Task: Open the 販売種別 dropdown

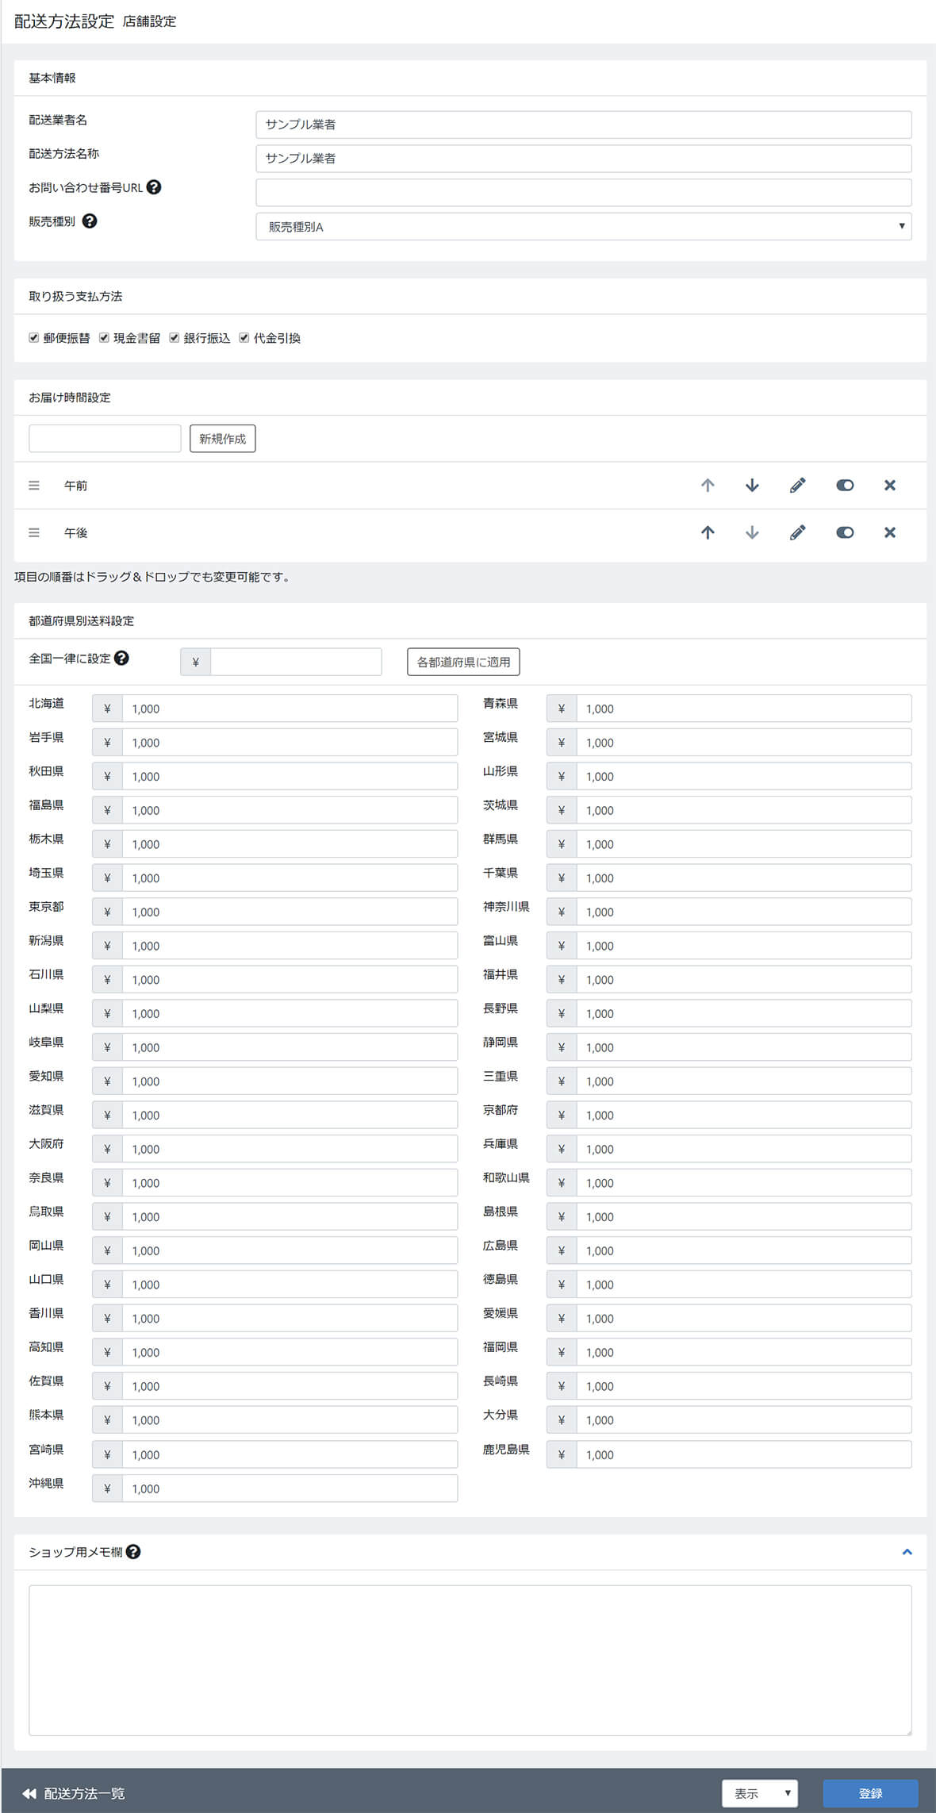Action: pos(583,226)
